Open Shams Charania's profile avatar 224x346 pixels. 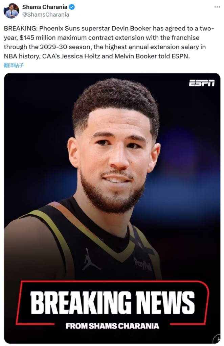click(11, 11)
